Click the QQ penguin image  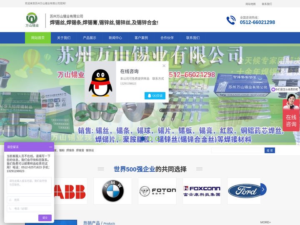(x=100, y=82)
